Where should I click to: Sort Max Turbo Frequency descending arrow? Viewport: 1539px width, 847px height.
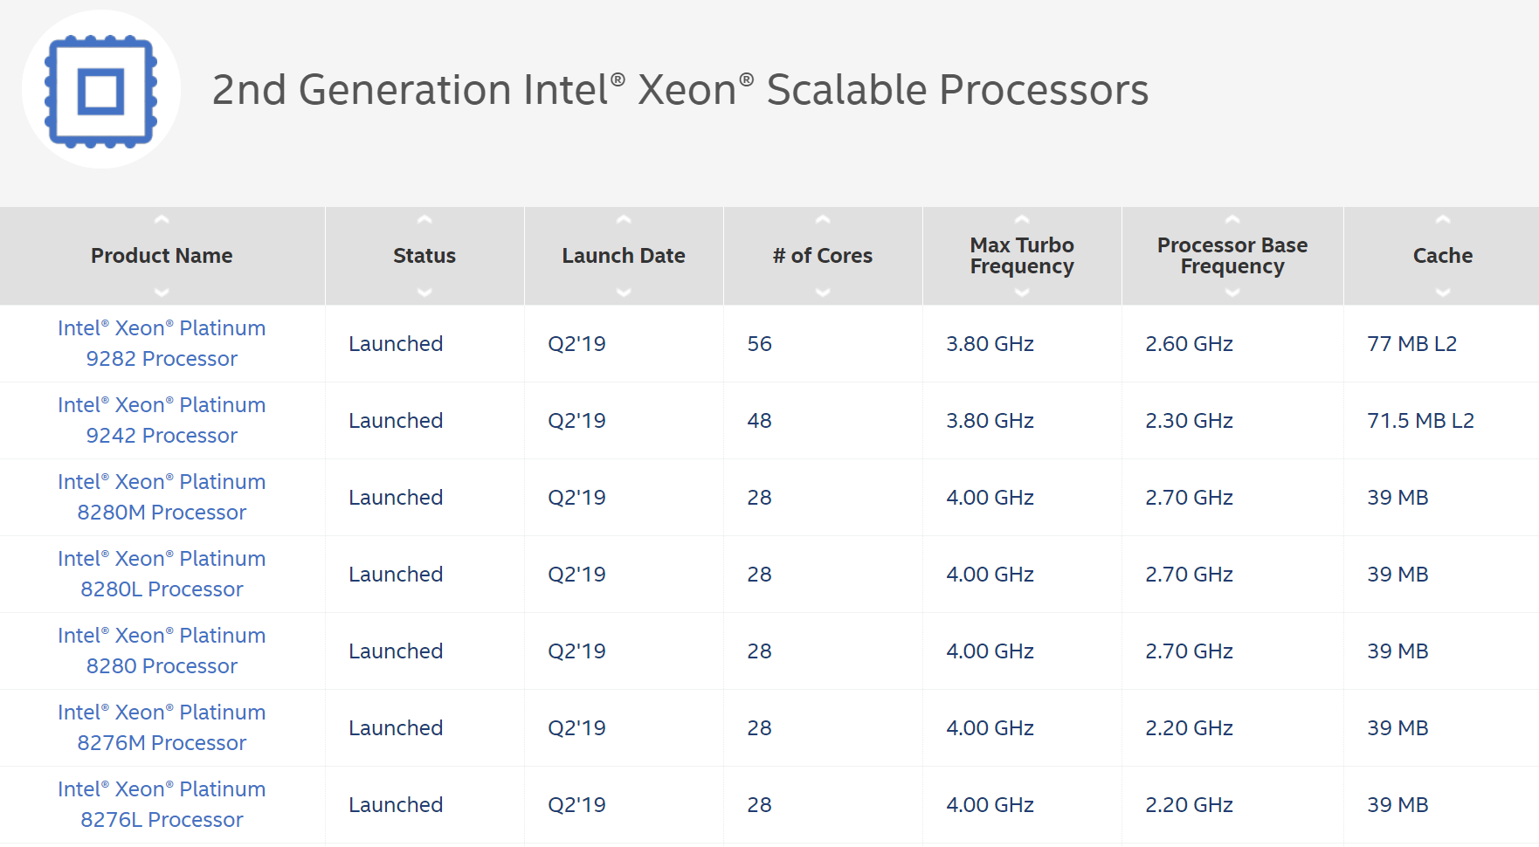coord(1022,293)
